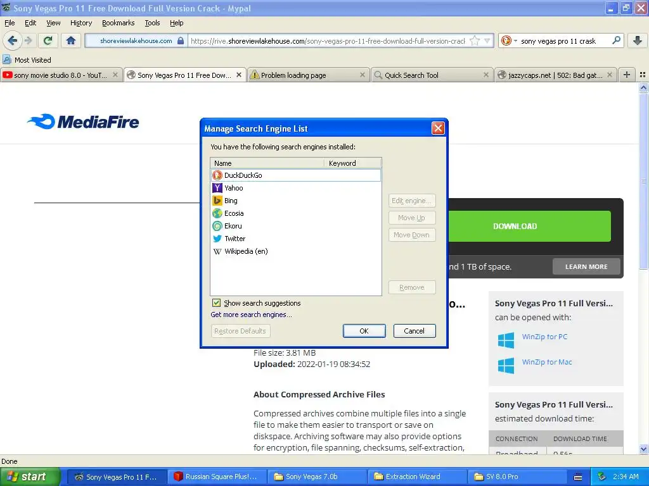Select Yahoo in the search engine list
The height and width of the screenshot is (486, 649).
pyautogui.click(x=296, y=188)
